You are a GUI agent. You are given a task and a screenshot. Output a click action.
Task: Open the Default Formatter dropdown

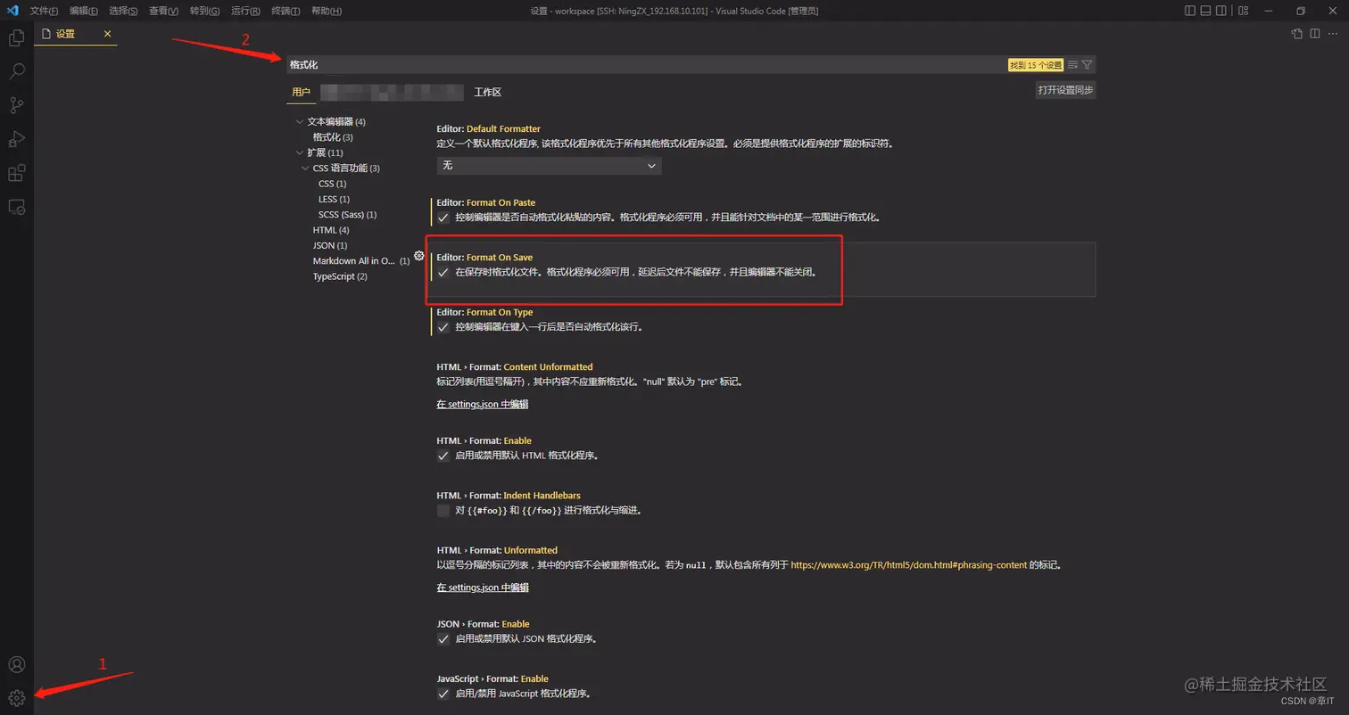point(549,166)
